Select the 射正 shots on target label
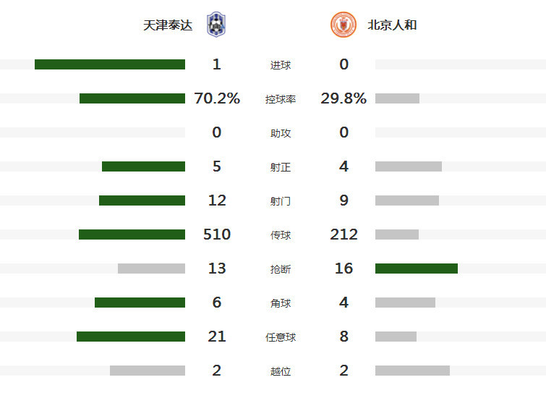Viewport: 546px width, 393px height. pyautogui.click(x=281, y=167)
